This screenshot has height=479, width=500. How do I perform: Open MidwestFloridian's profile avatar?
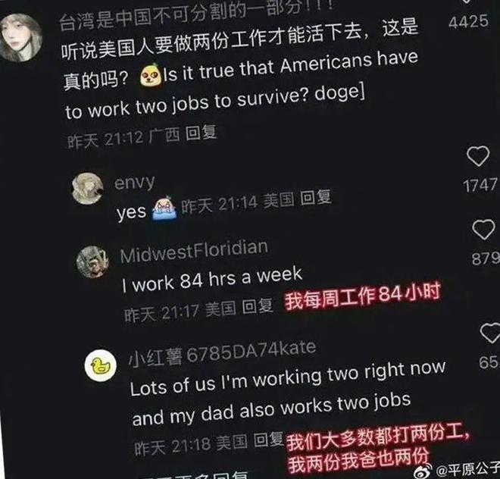click(92, 261)
